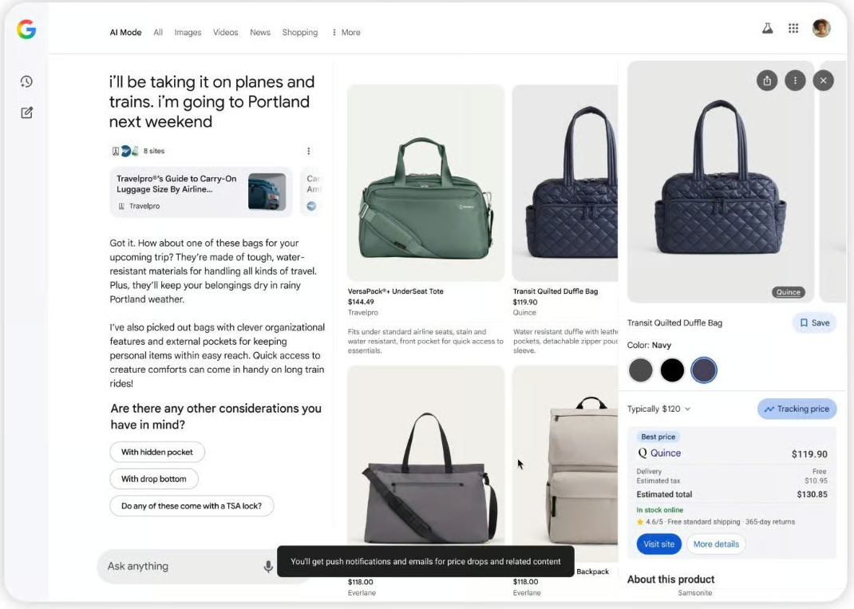Click 'Estimated total' row label

click(664, 495)
